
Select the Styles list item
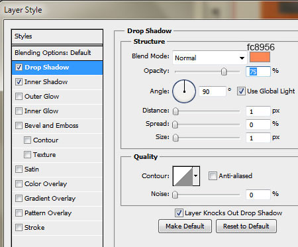click(x=58, y=36)
